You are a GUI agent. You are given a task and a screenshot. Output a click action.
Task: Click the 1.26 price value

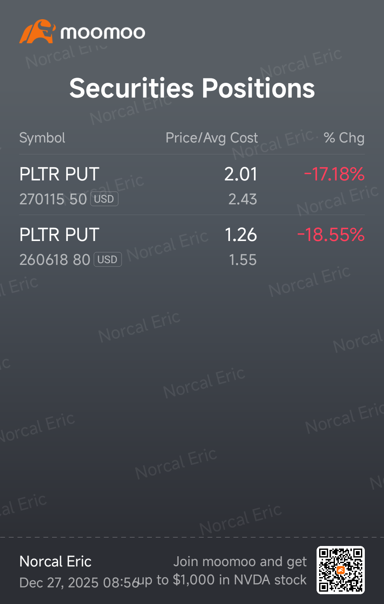coord(241,235)
